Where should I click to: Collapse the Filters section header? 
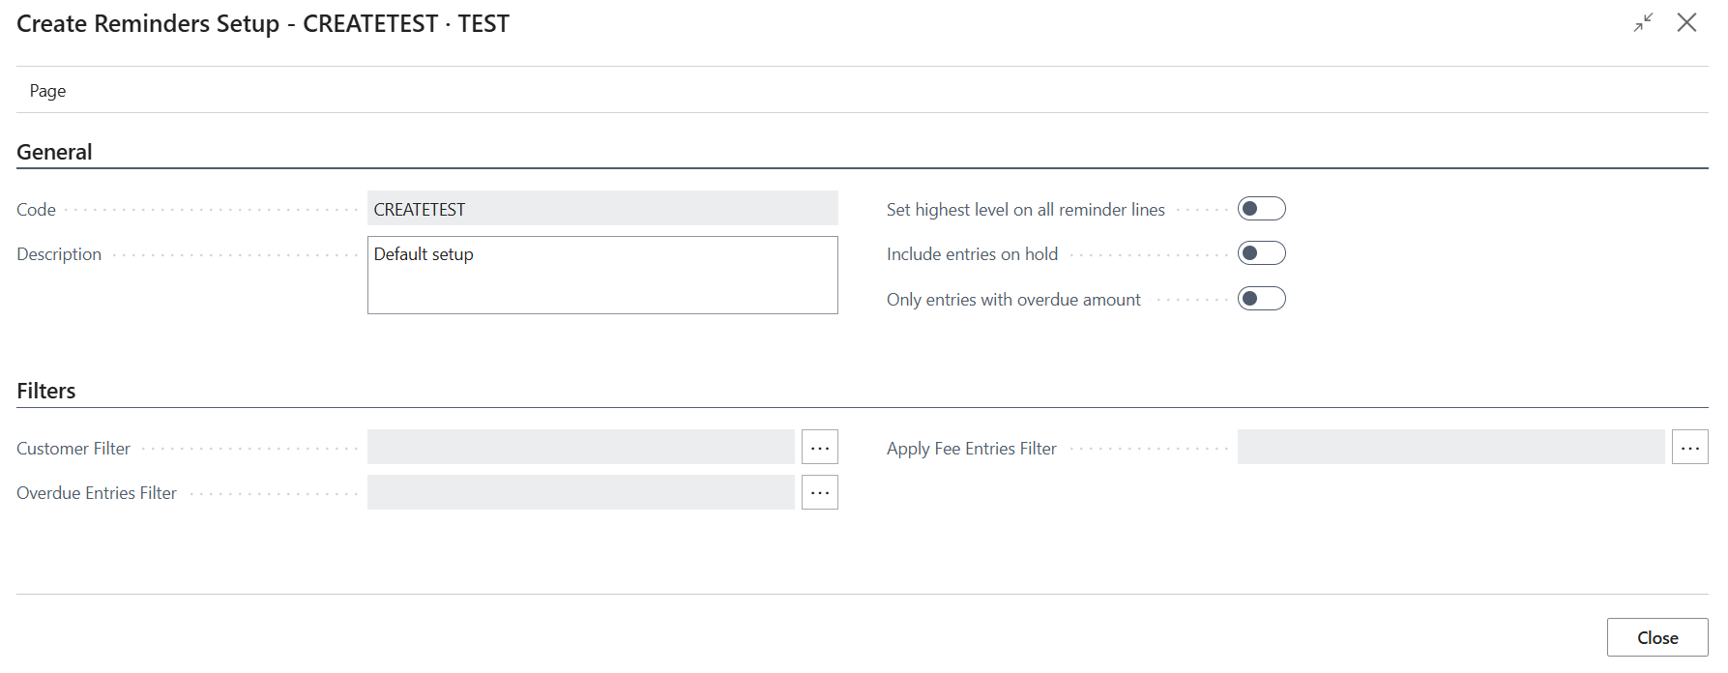click(46, 391)
